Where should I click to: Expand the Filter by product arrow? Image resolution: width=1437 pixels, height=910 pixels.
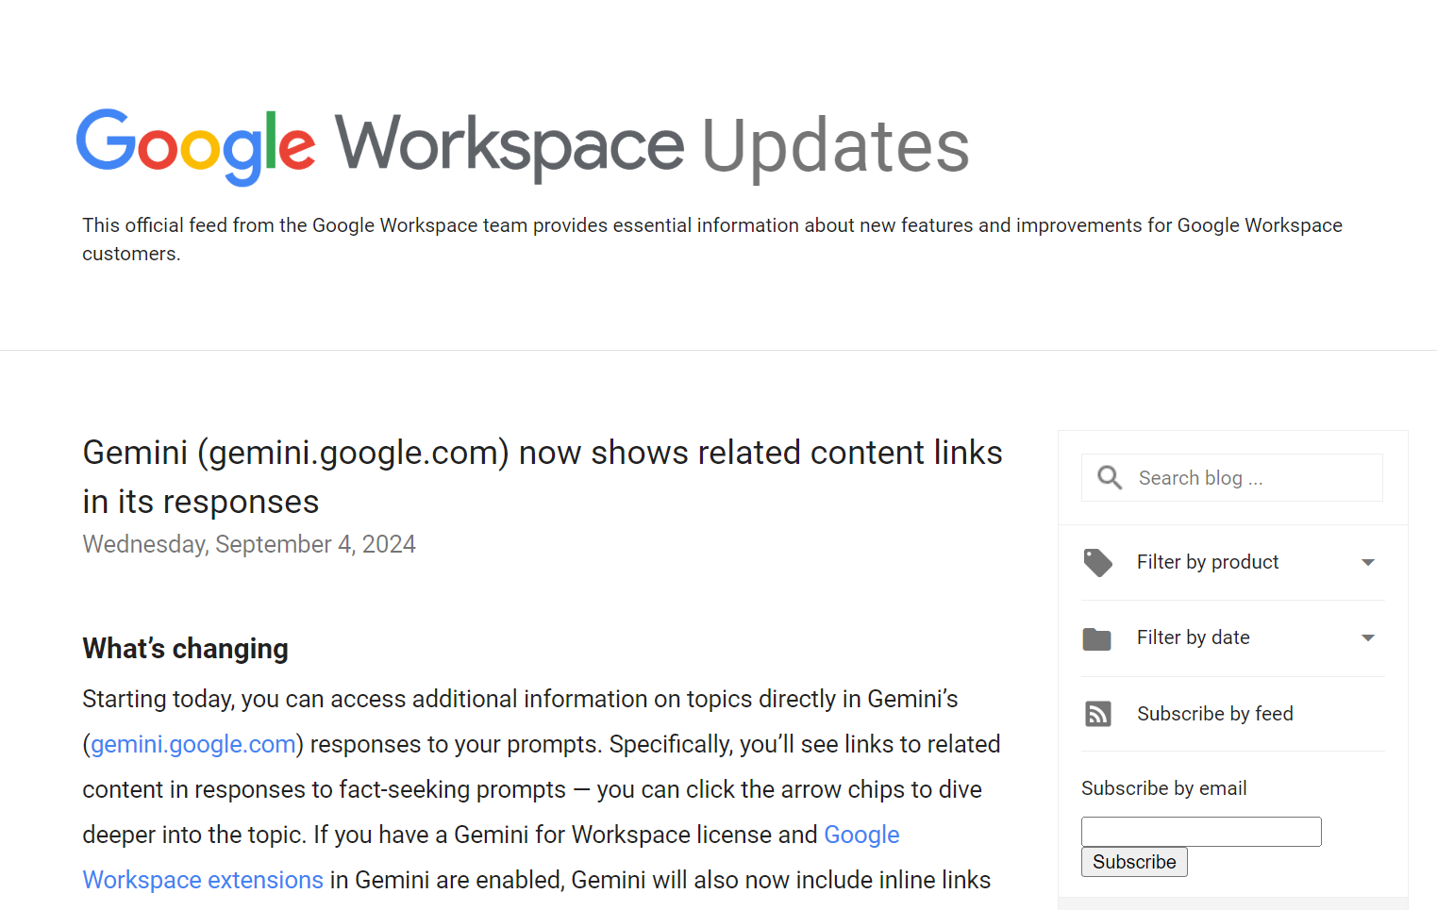tap(1367, 563)
